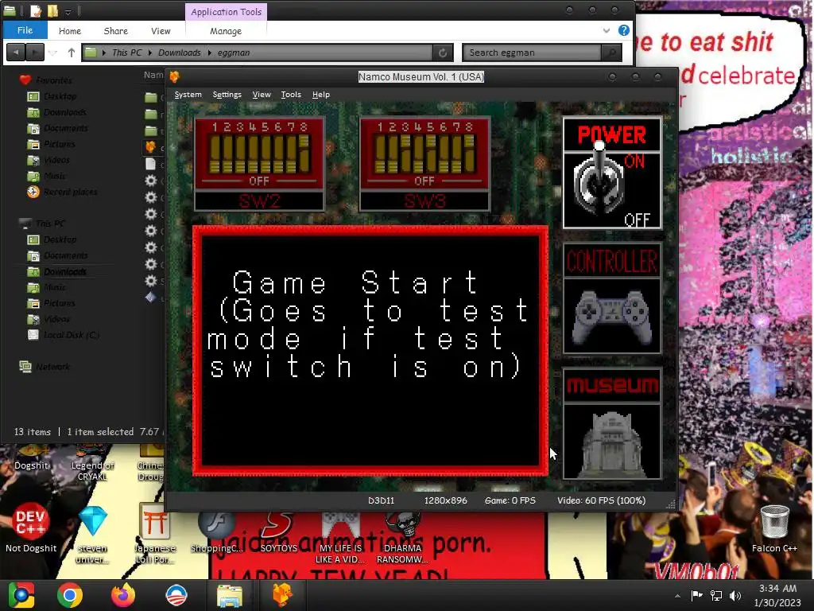Viewport: 814px width, 611px height.
Task: Click the Search eggman input field
Action: tap(532, 53)
